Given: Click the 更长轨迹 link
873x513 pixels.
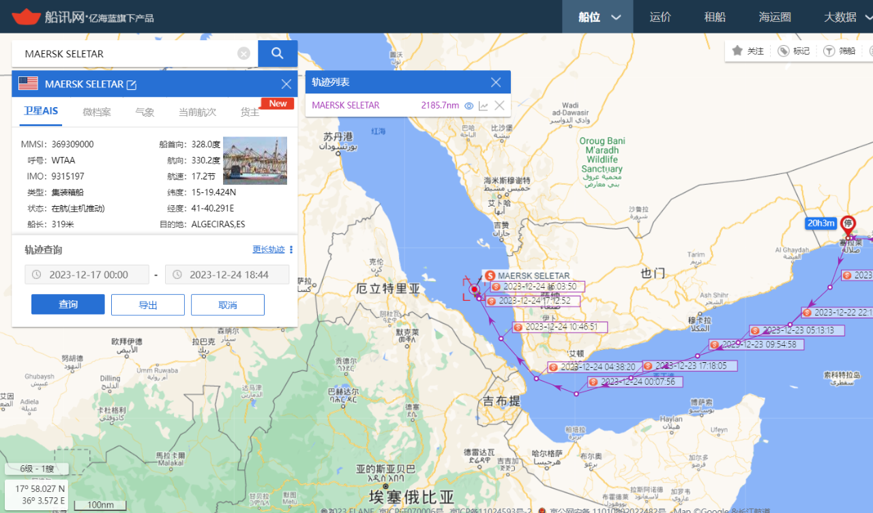Looking at the screenshot, I should (x=269, y=250).
